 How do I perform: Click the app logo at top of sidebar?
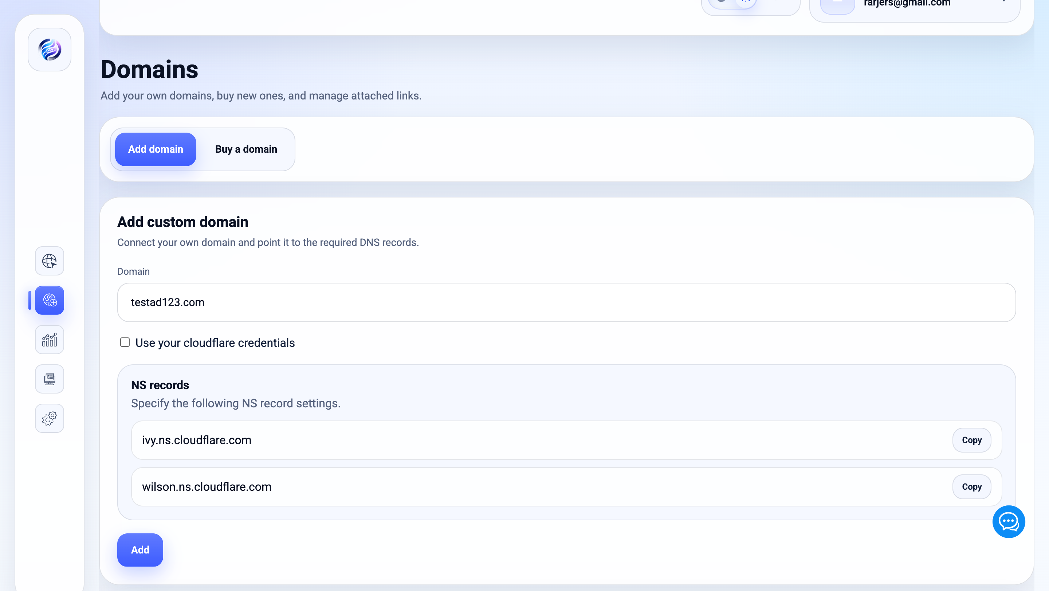pos(49,50)
